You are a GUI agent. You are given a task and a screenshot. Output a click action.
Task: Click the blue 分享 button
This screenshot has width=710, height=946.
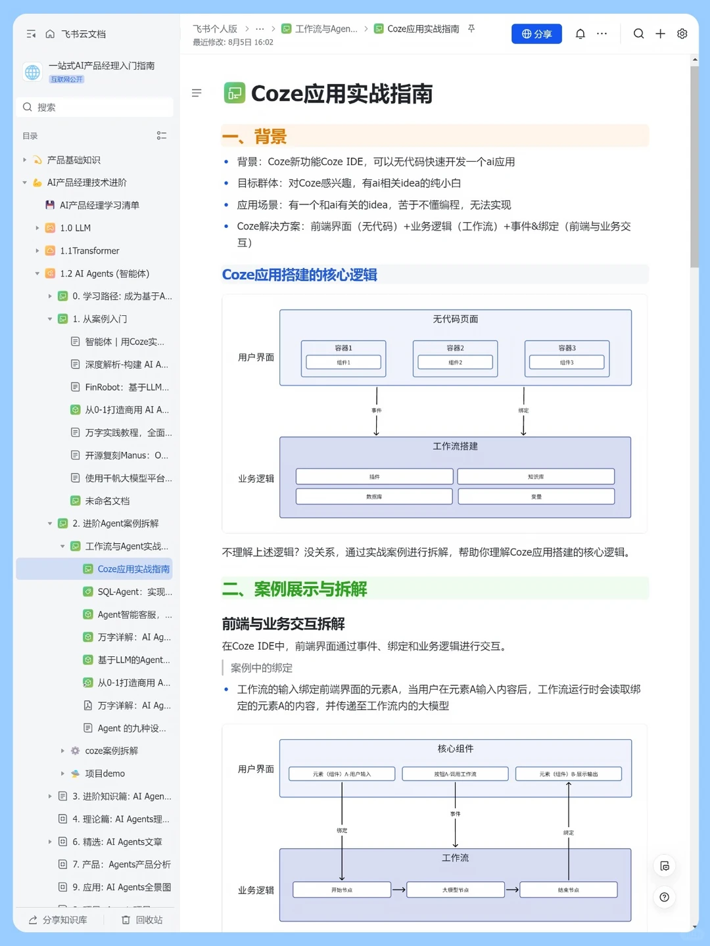pos(536,34)
